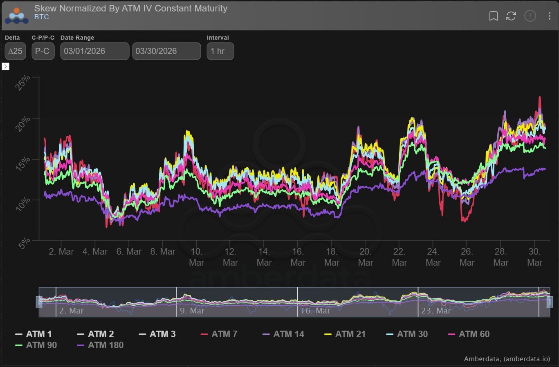Open the Delta Δ25 dropdown
559x367 pixels.
coord(16,51)
